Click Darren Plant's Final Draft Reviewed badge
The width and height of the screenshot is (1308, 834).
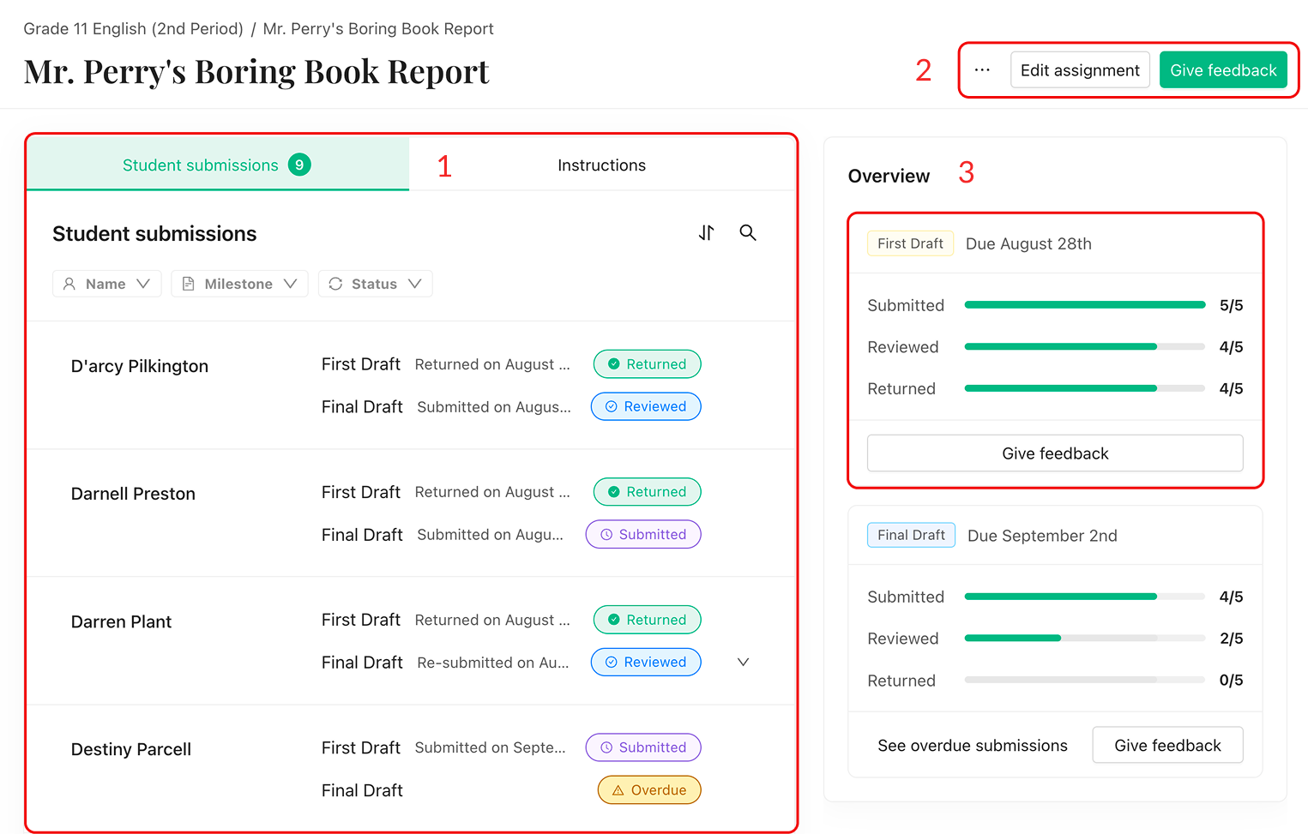[646, 662]
